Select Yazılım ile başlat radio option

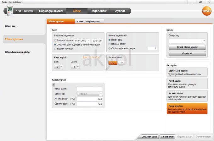55,49
